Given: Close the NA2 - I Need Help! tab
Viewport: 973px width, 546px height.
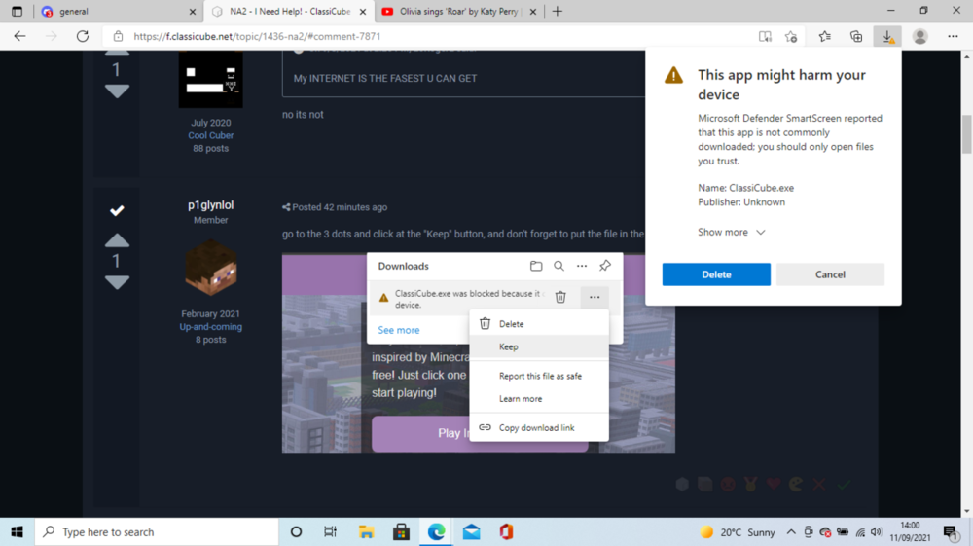Looking at the screenshot, I should point(363,11).
